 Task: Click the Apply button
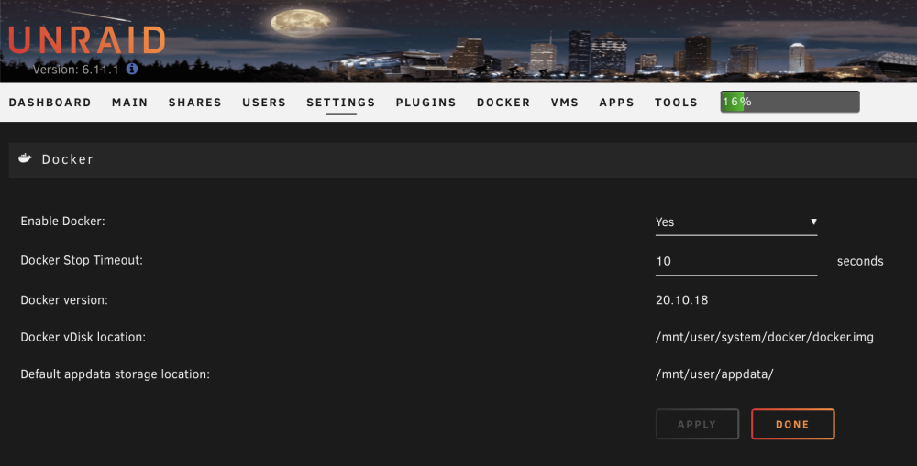coord(697,424)
